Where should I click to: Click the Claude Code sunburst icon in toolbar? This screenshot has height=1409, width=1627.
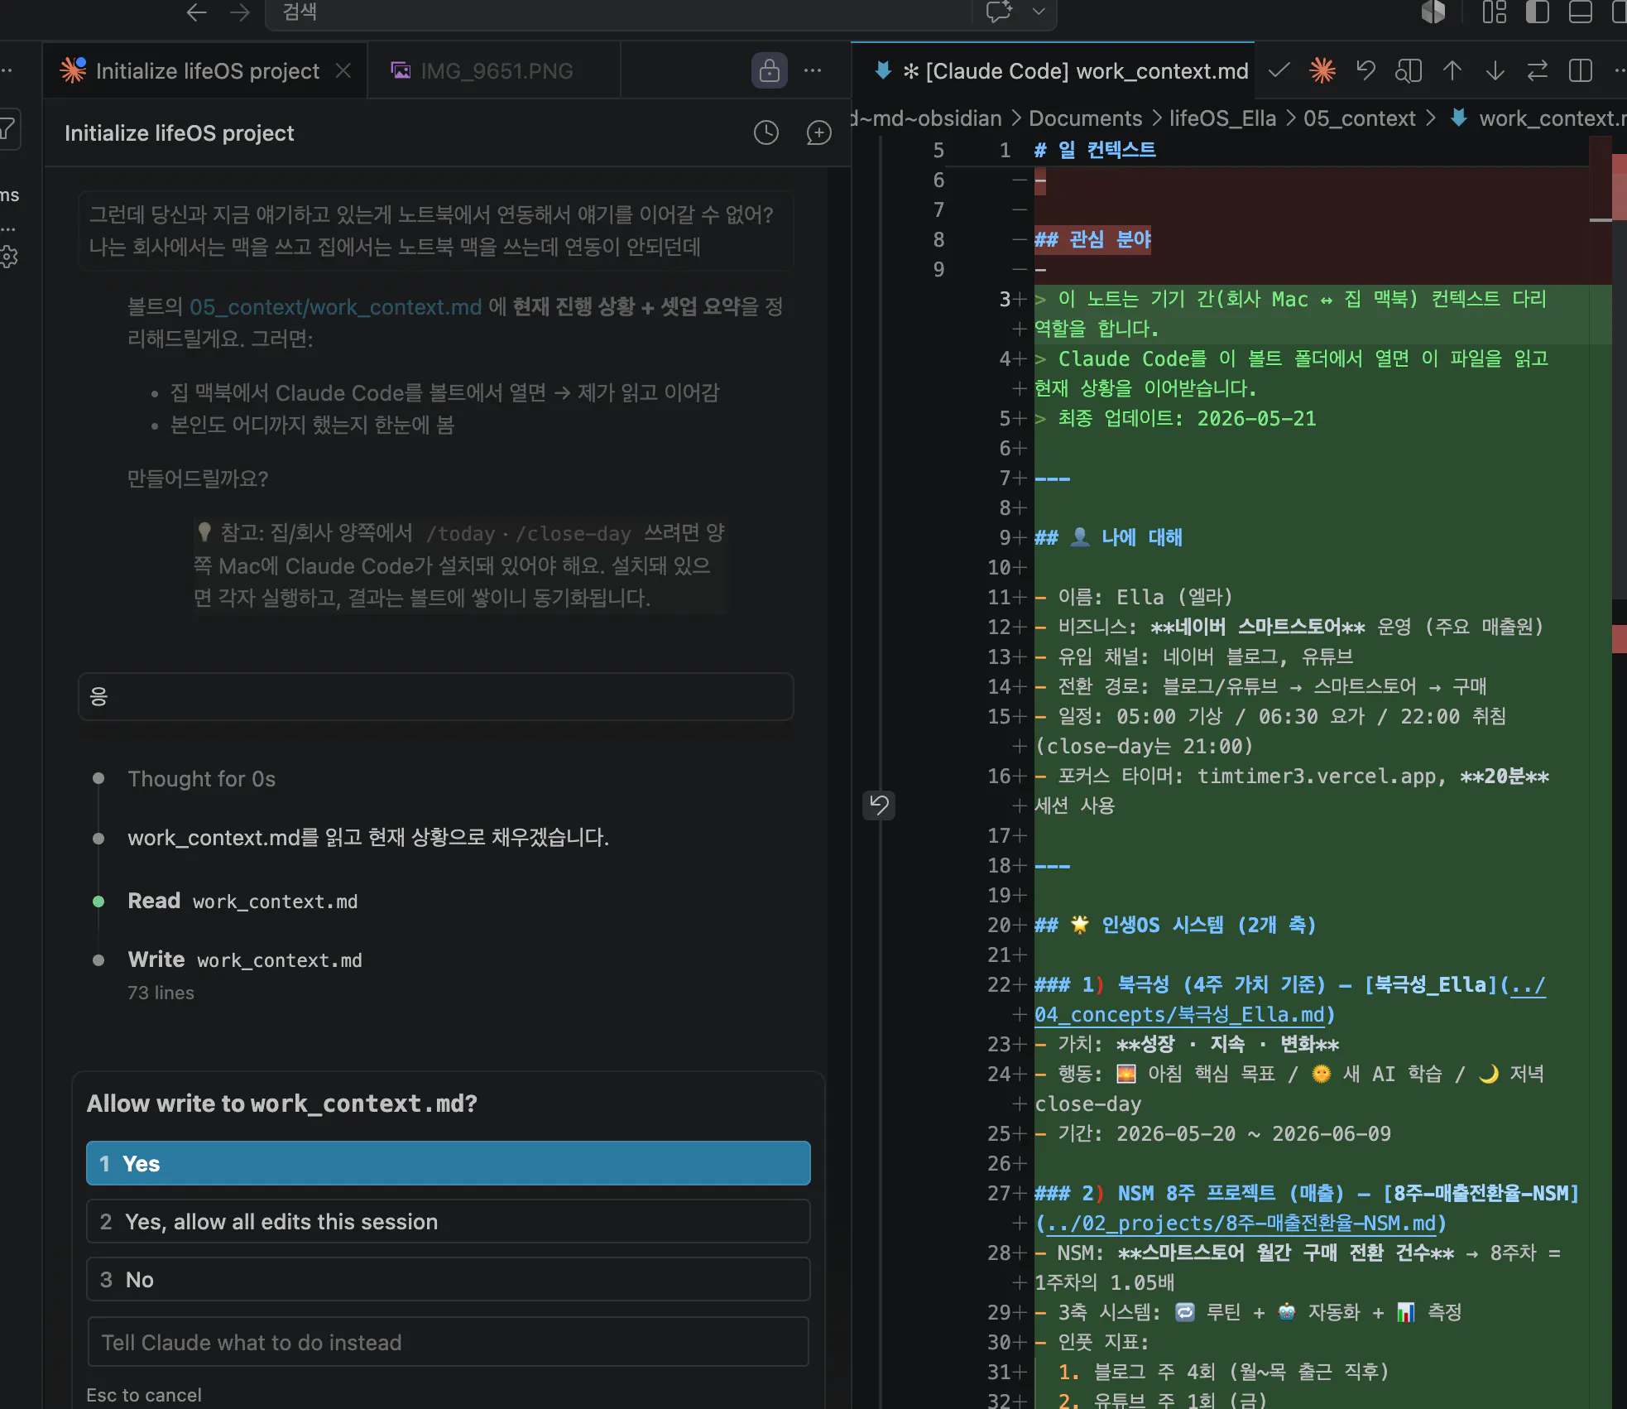(1322, 70)
